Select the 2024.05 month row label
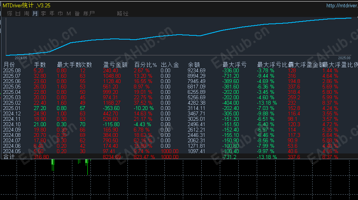 (12, 151)
